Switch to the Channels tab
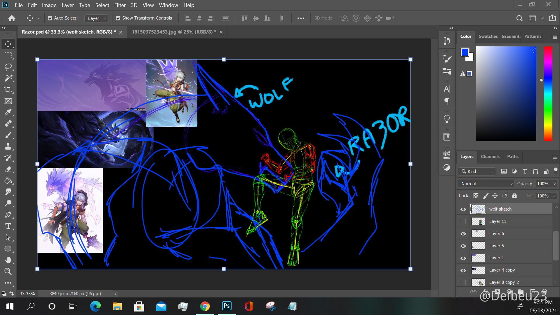This screenshot has height=315, width=560. coord(490,157)
